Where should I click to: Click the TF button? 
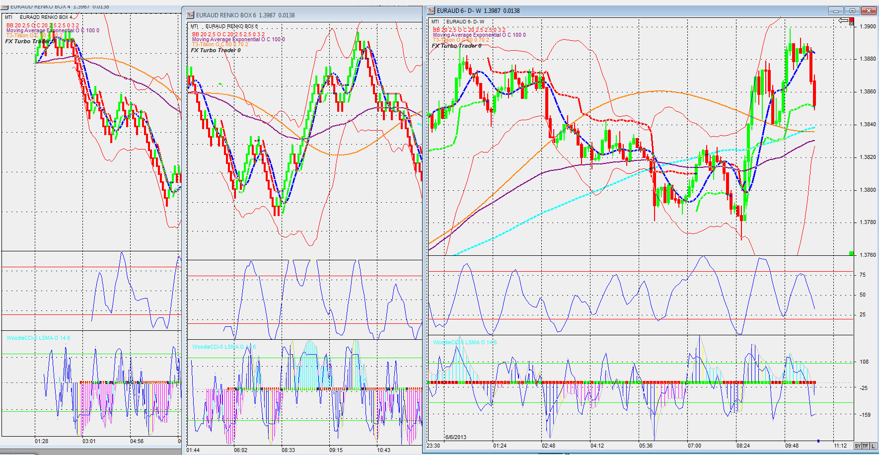point(866,446)
